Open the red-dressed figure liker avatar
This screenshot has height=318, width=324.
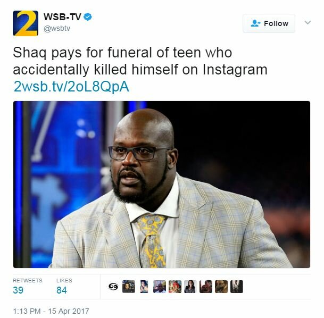point(175,287)
